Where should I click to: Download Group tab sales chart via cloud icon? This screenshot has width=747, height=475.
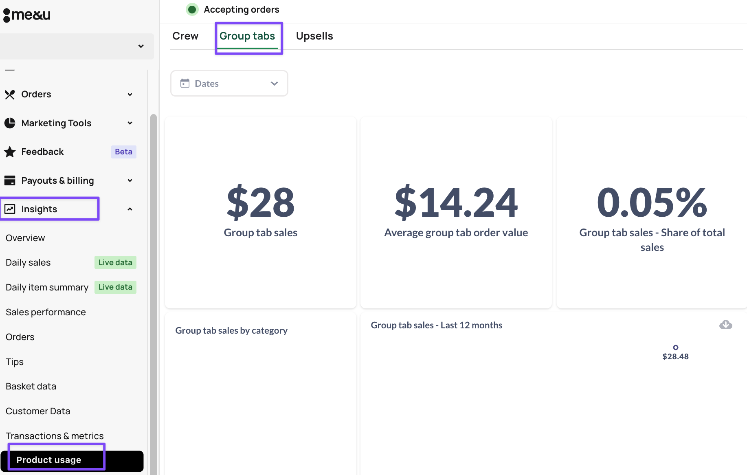click(x=725, y=325)
